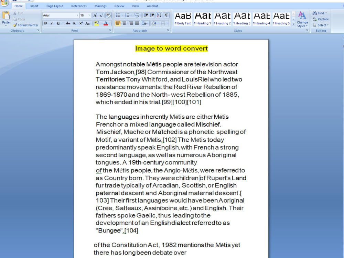This screenshot has width=344, height=258.
Task: Click the Multilevel List icon
Action: point(138,15)
